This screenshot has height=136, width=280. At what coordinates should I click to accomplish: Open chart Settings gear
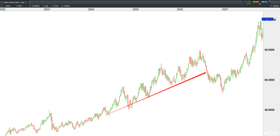[275, 6]
